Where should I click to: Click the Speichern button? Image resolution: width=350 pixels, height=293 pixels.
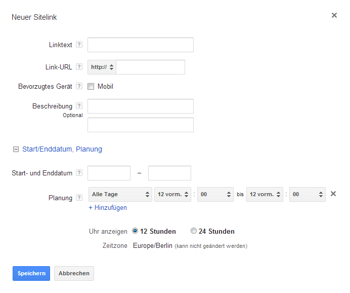coord(31,273)
